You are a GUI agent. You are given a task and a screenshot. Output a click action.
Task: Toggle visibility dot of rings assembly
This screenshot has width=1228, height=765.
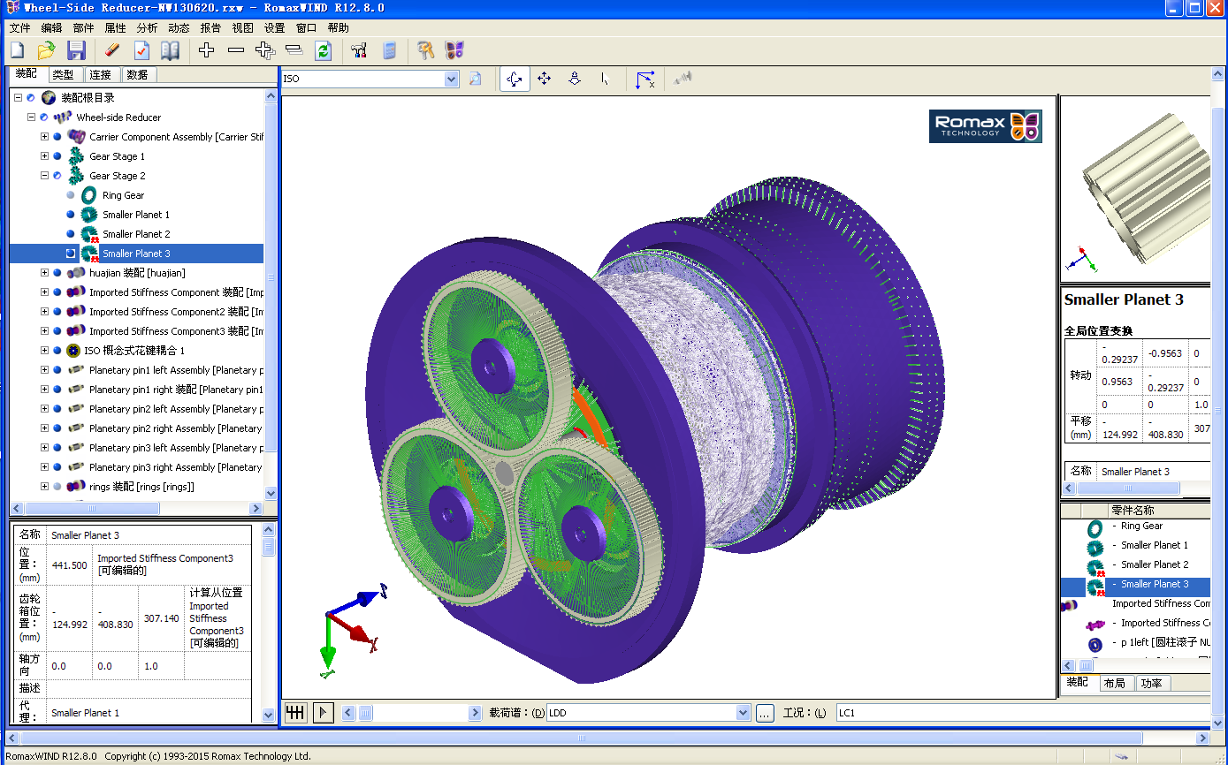click(57, 487)
